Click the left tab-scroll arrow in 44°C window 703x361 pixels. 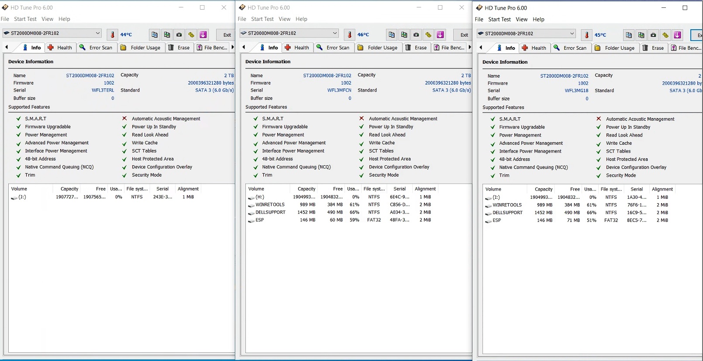[7, 47]
